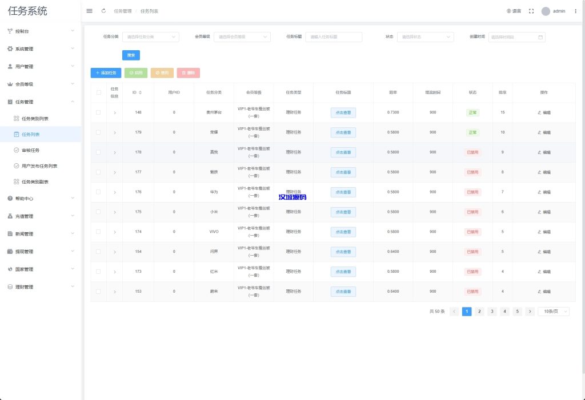Open the three-dot more options menu

[x=575, y=11]
